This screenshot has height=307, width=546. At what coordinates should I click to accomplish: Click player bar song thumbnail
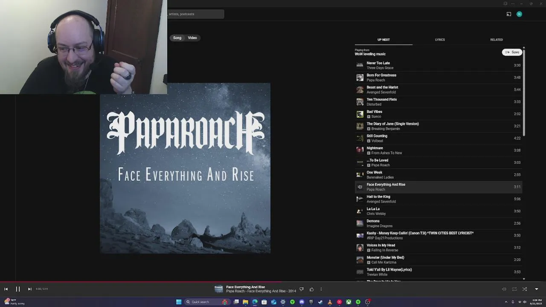pos(219,289)
